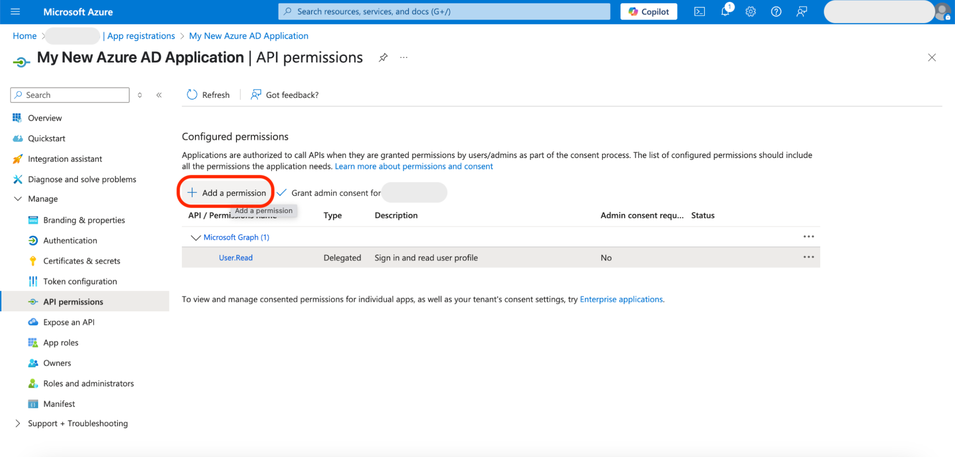Open the help question mark icon
Viewport: 955px width, 457px height.
pos(776,11)
